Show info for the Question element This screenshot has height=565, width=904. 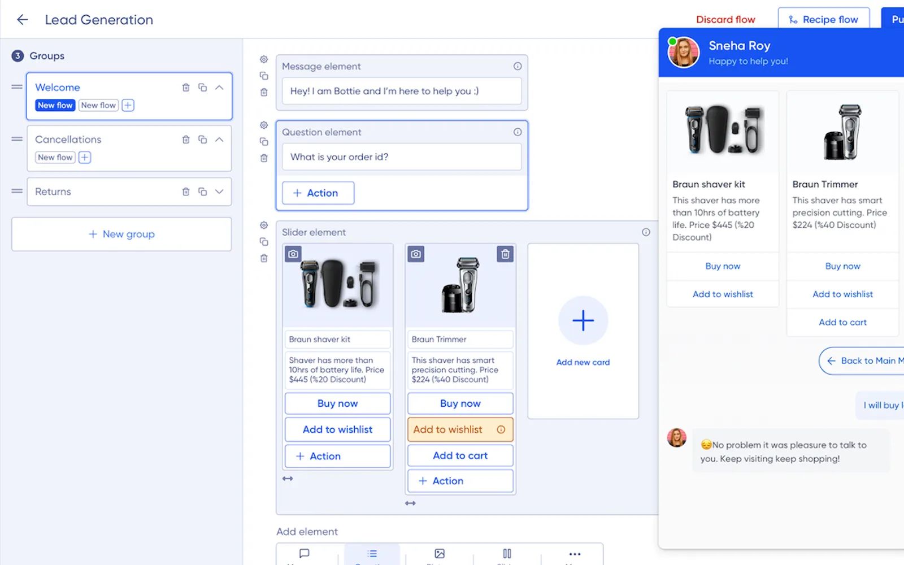518,132
